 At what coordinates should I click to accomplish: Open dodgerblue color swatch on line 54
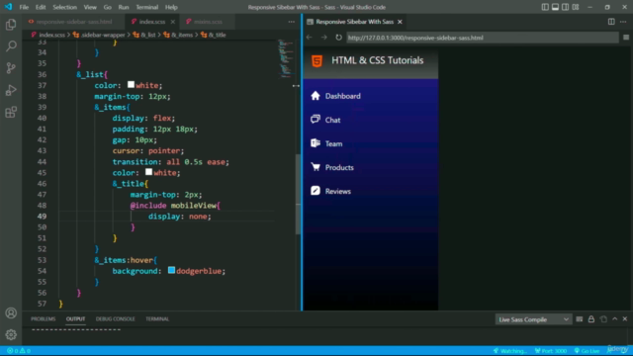[171, 270]
